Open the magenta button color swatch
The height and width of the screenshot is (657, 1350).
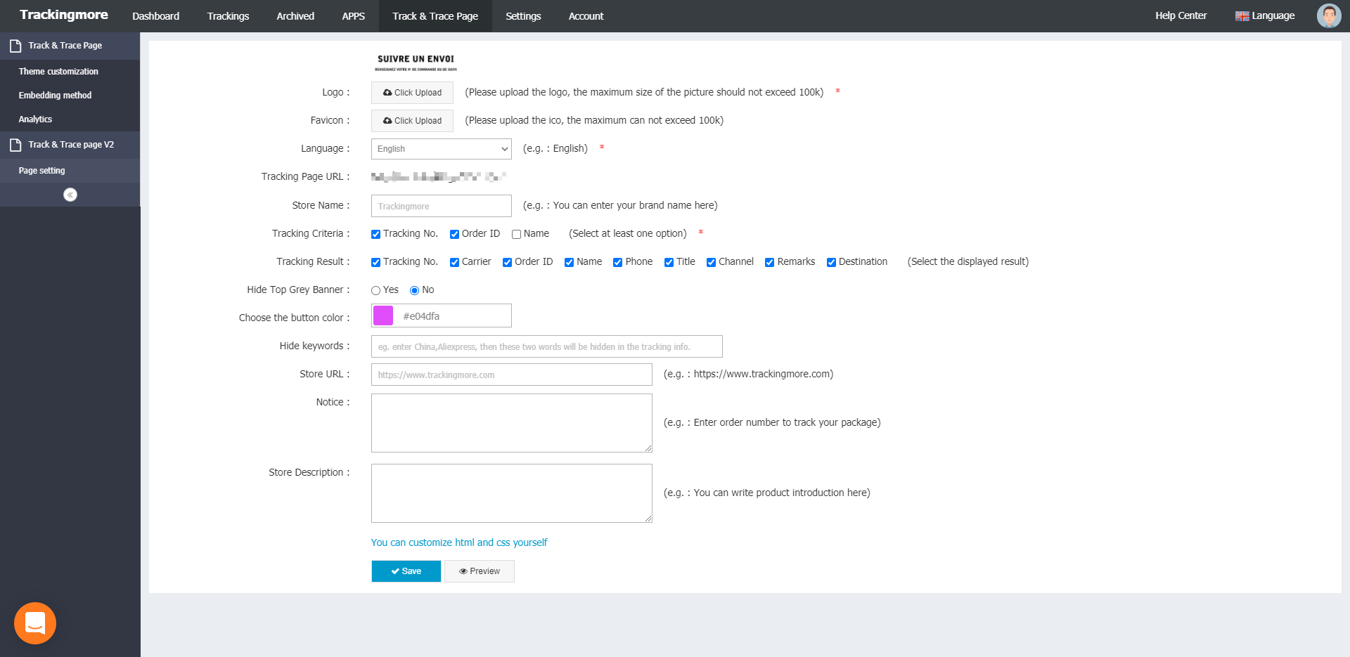383,316
